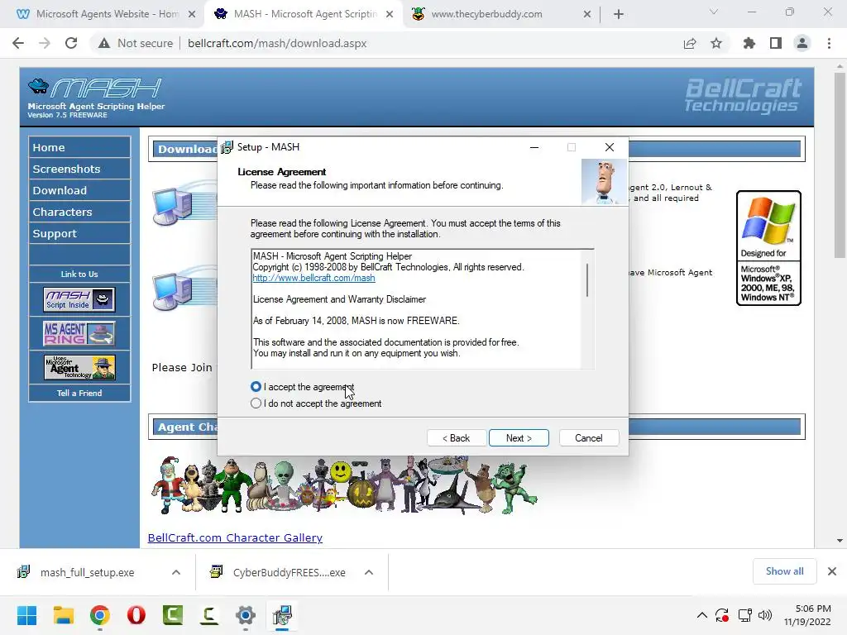
Task: Reload the current page
Action: [71, 43]
